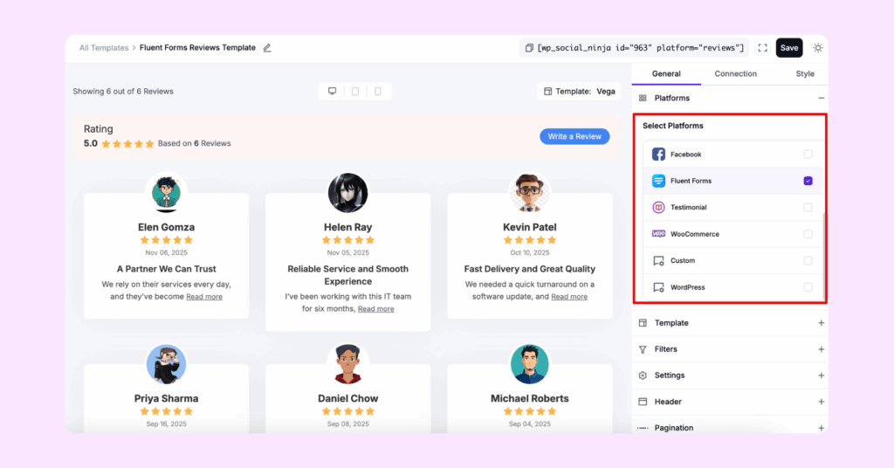The width and height of the screenshot is (894, 468).
Task: Click the pencil edit icon beside template name
Action: pos(267,48)
